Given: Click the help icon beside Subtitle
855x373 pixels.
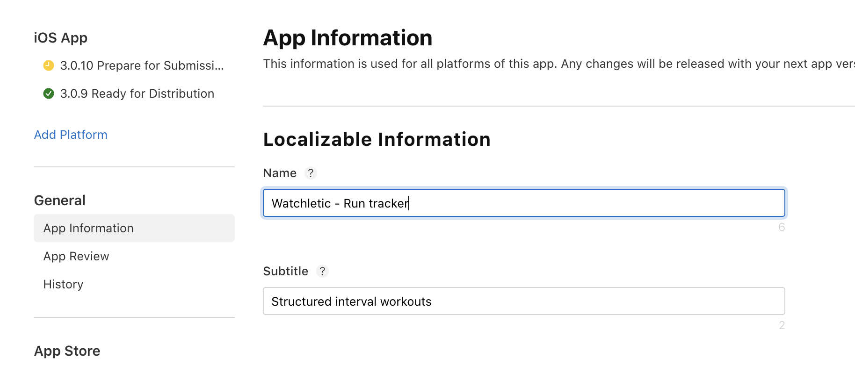Looking at the screenshot, I should pos(322,272).
